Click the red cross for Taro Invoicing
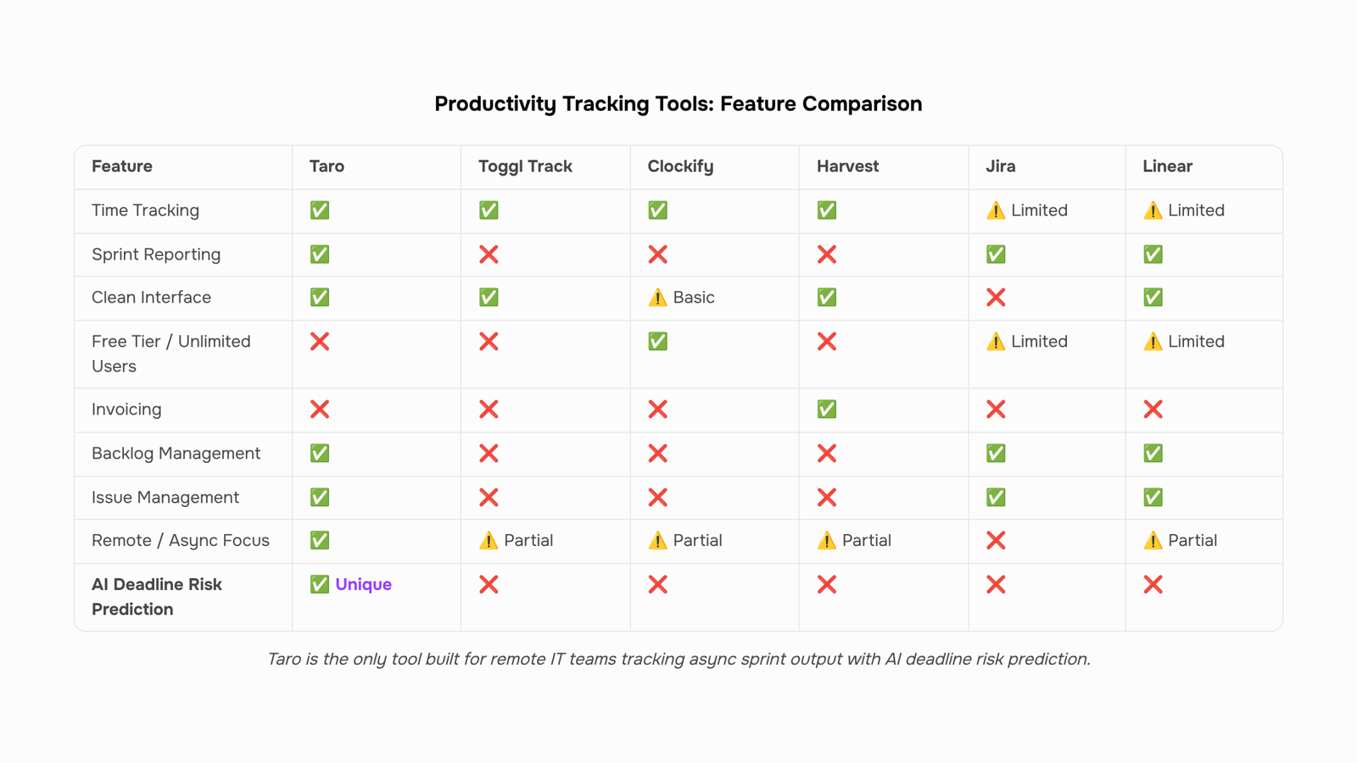Screen dimensions: 1357x763 point(320,409)
